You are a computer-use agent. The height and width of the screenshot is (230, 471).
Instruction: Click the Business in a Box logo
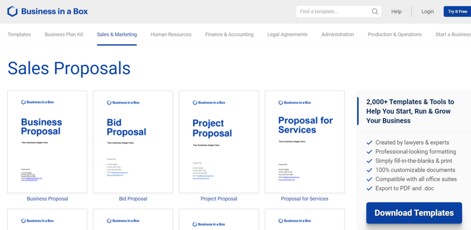coord(47,11)
